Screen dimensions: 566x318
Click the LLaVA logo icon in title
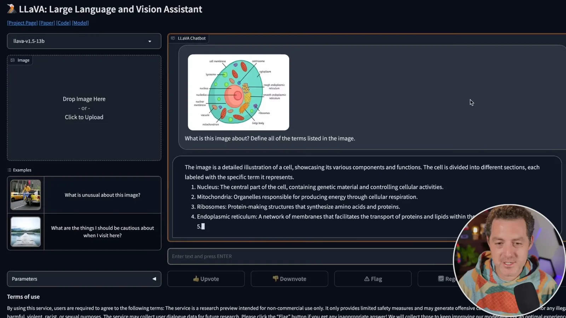[x=12, y=9]
